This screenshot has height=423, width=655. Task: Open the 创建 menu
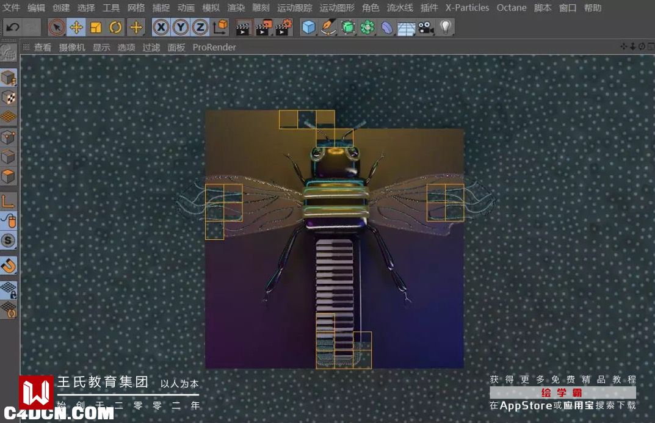point(61,7)
